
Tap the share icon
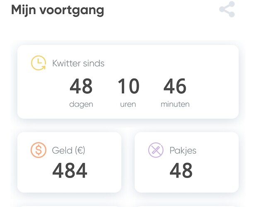(227, 10)
